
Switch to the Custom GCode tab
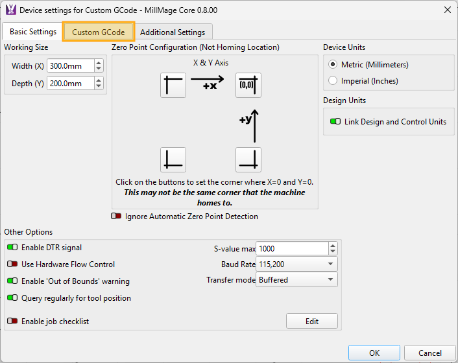click(99, 32)
